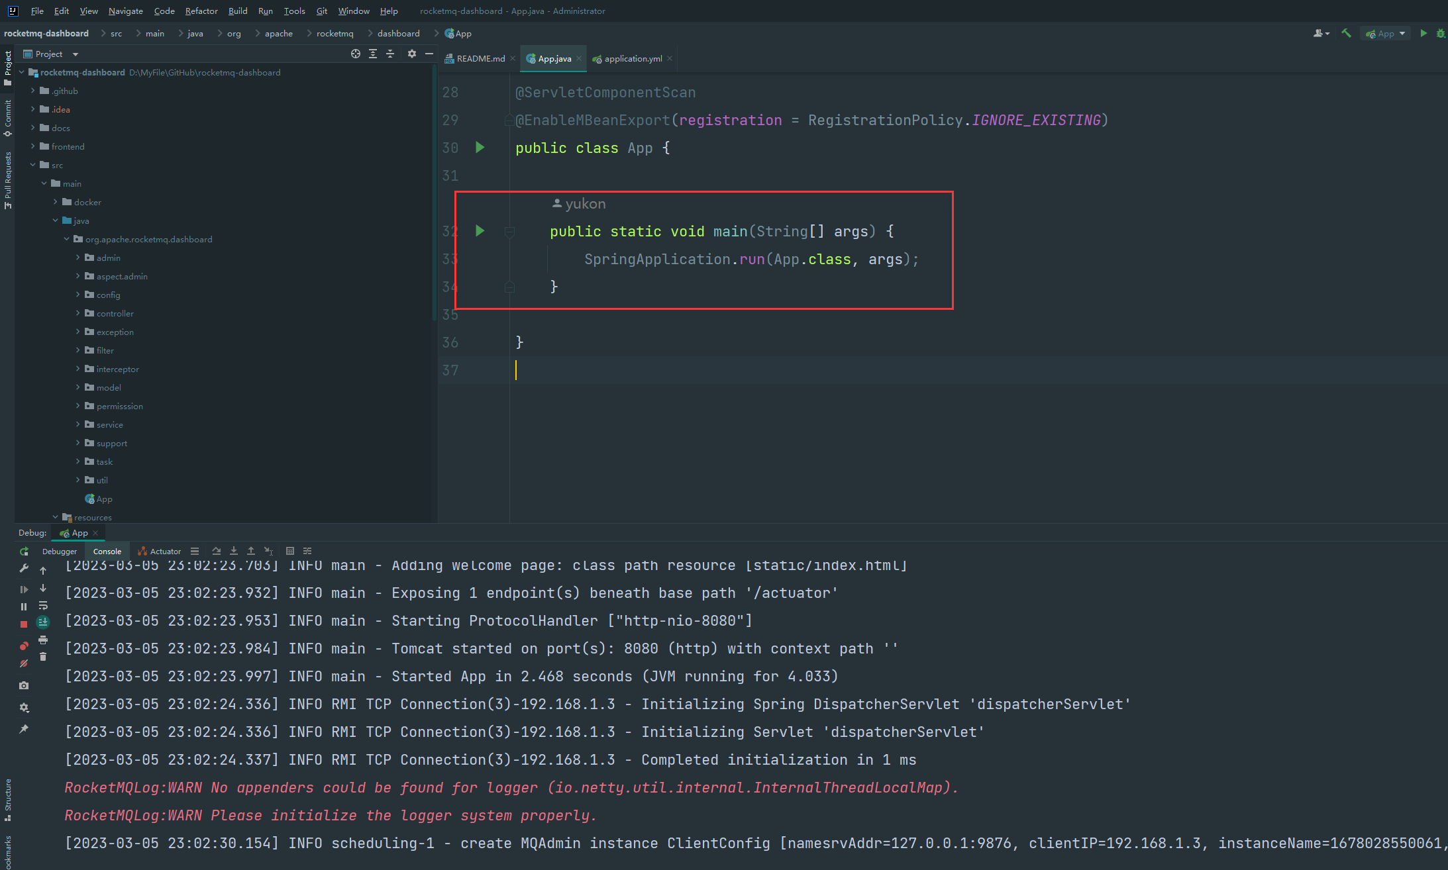Open the Run menu in menu bar
This screenshot has width=1448, height=870.
coord(265,11)
